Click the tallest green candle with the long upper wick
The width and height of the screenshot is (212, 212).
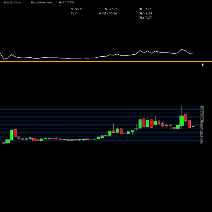tap(181, 120)
